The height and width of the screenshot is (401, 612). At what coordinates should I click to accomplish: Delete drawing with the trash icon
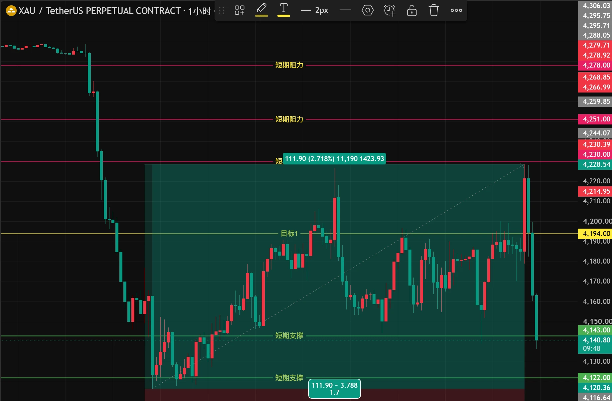click(434, 10)
